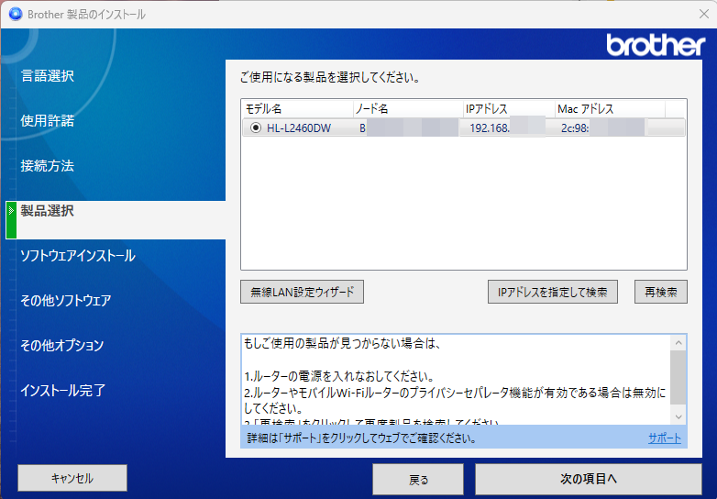Open the 無線LAN設定ウィザード button
The image size is (717, 499).
(x=302, y=292)
